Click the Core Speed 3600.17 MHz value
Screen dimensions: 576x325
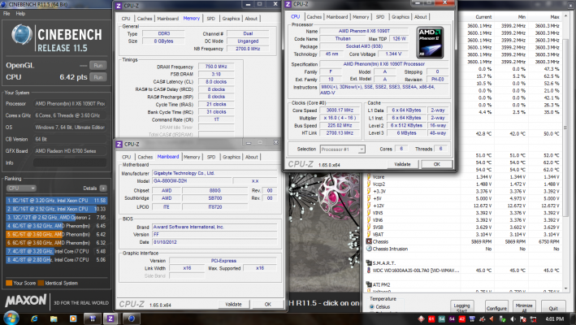click(340, 110)
